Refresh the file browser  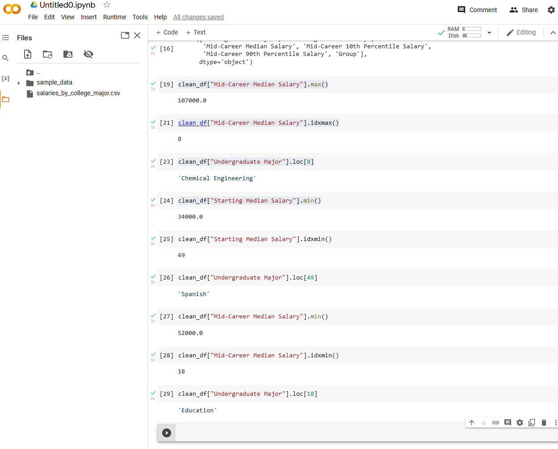pyautogui.click(x=47, y=54)
